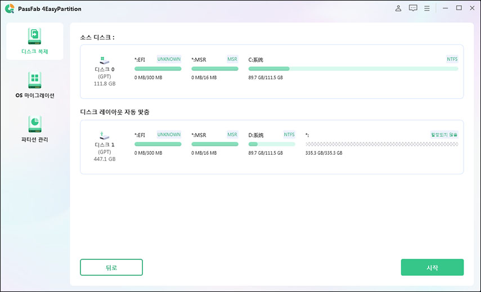The height and width of the screenshot is (292, 481).
Task: Select the unallocated 335.3 GB space bar
Action: tap(381, 144)
